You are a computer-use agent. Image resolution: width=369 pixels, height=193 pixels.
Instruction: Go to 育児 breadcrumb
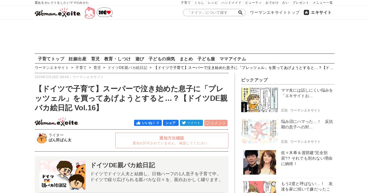coord(97,68)
